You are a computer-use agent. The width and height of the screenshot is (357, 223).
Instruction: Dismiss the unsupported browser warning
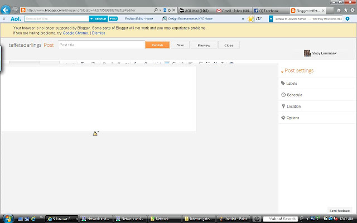click(x=98, y=33)
